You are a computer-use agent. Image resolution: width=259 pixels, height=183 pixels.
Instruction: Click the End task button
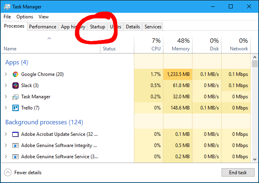pyautogui.click(x=238, y=173)
